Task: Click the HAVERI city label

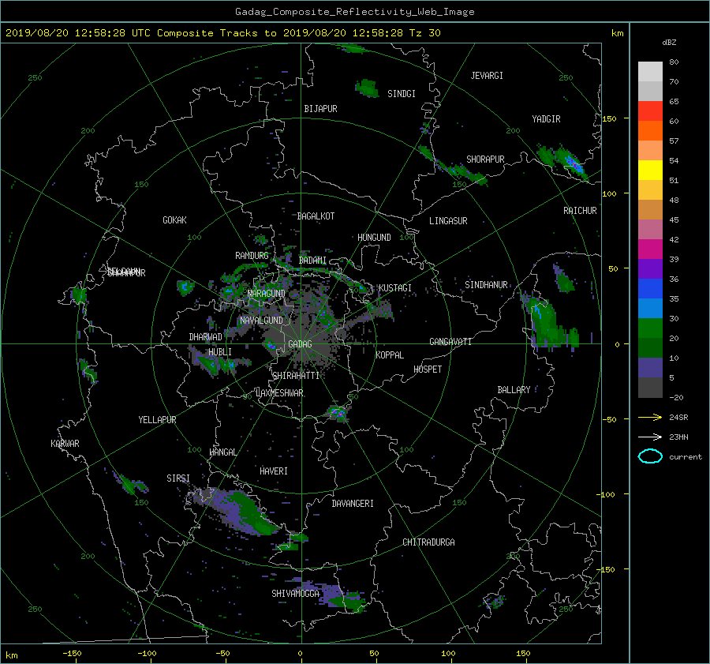Action: coord(274,471)
